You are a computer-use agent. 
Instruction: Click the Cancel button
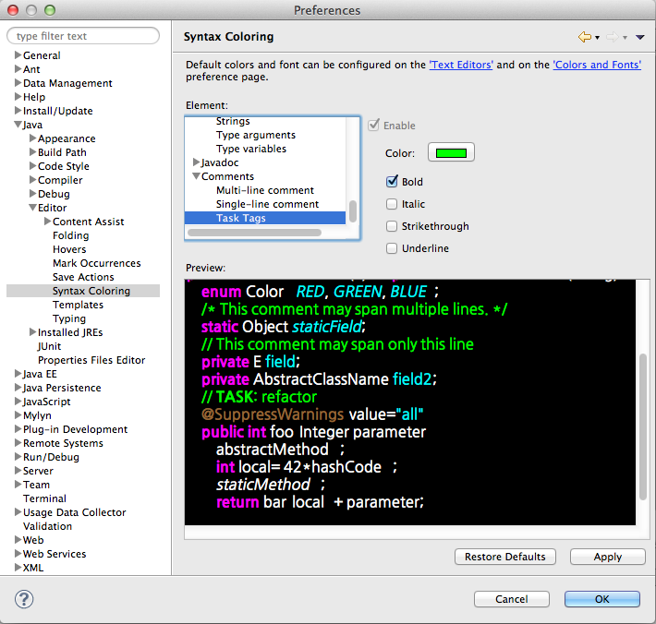pos(511,599)
